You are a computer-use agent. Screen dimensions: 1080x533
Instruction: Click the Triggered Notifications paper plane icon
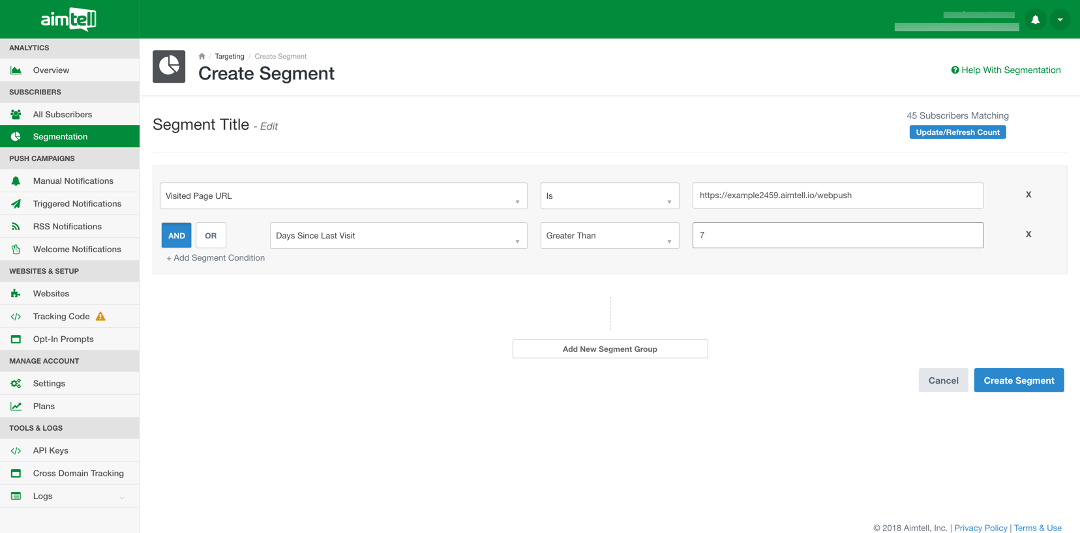pos(16,204)
